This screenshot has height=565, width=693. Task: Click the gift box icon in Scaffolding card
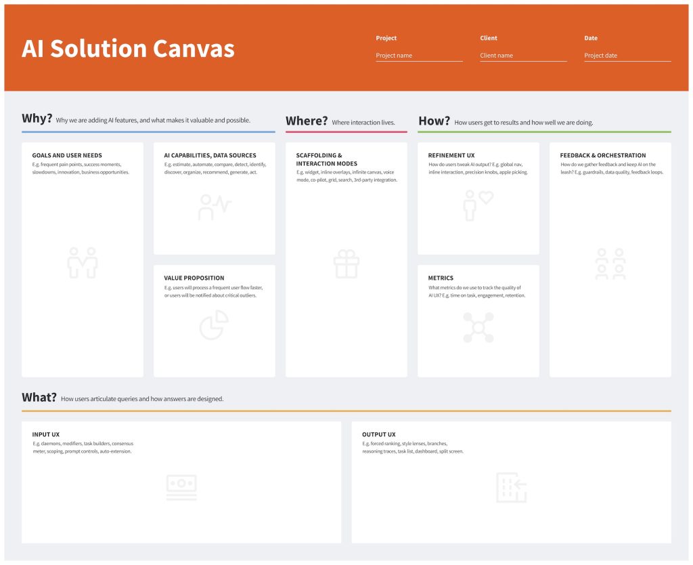tap(346, 264)
